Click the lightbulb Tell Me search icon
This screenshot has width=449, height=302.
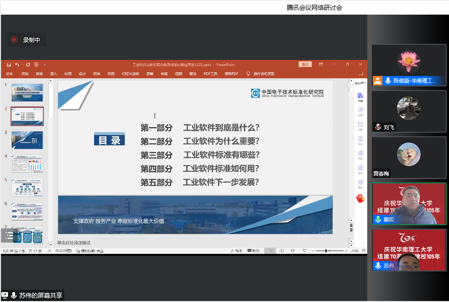[248, 74]
